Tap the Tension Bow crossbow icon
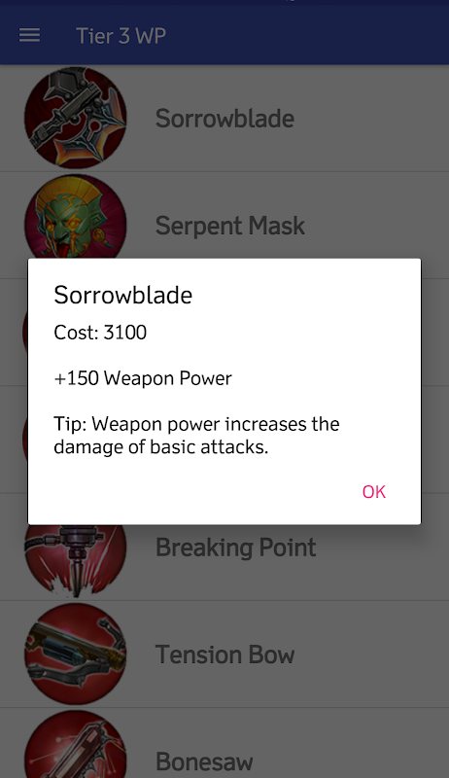This screenshot has height=778, width=449. (x=76, y=654)
